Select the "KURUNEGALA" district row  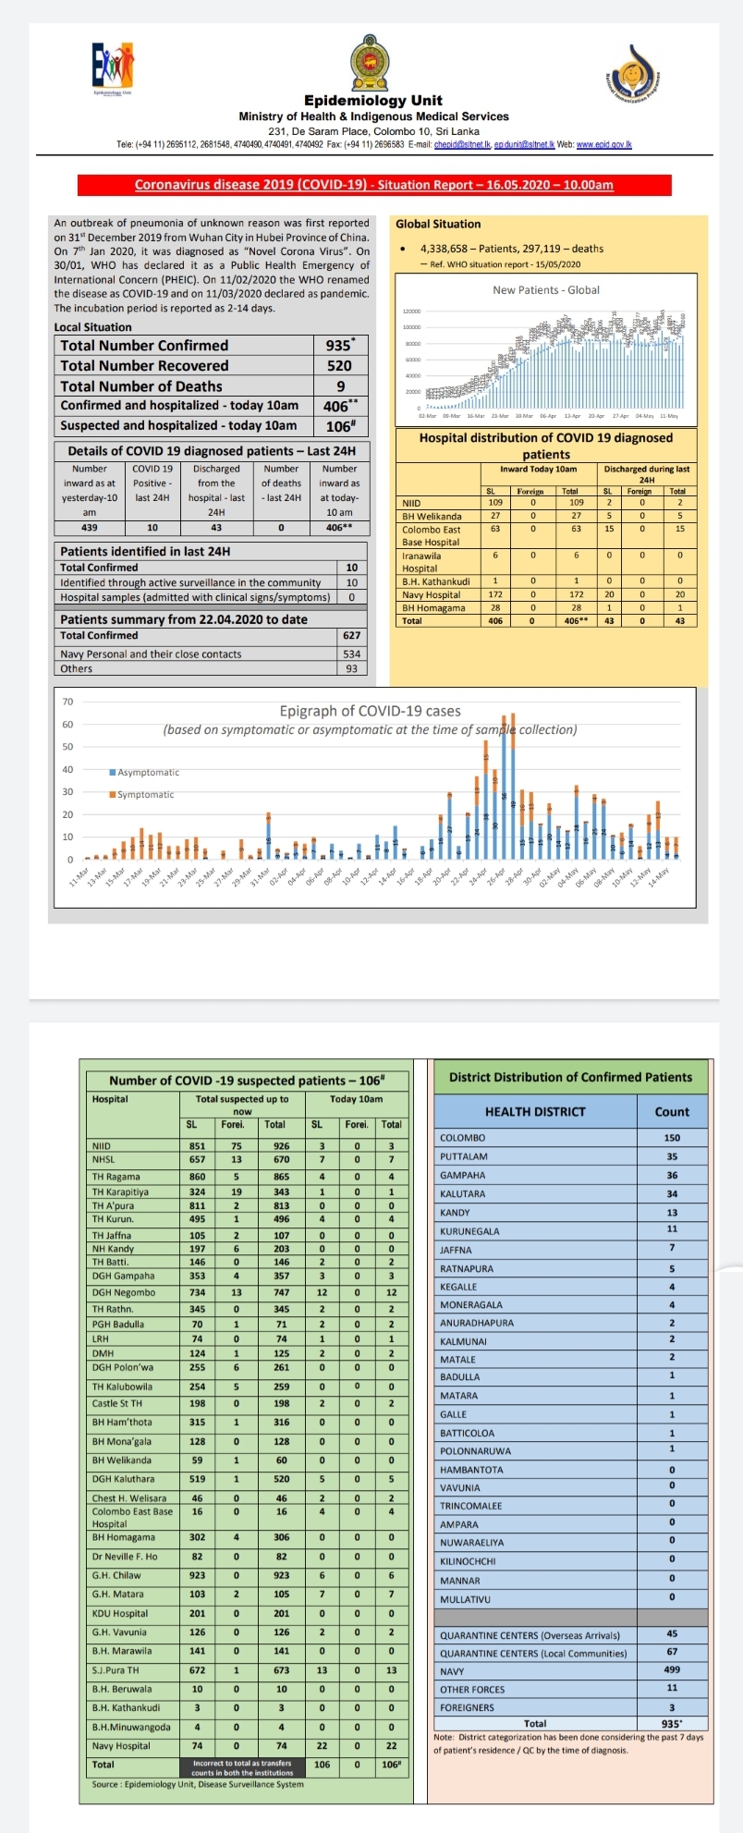pos(570,1231)
